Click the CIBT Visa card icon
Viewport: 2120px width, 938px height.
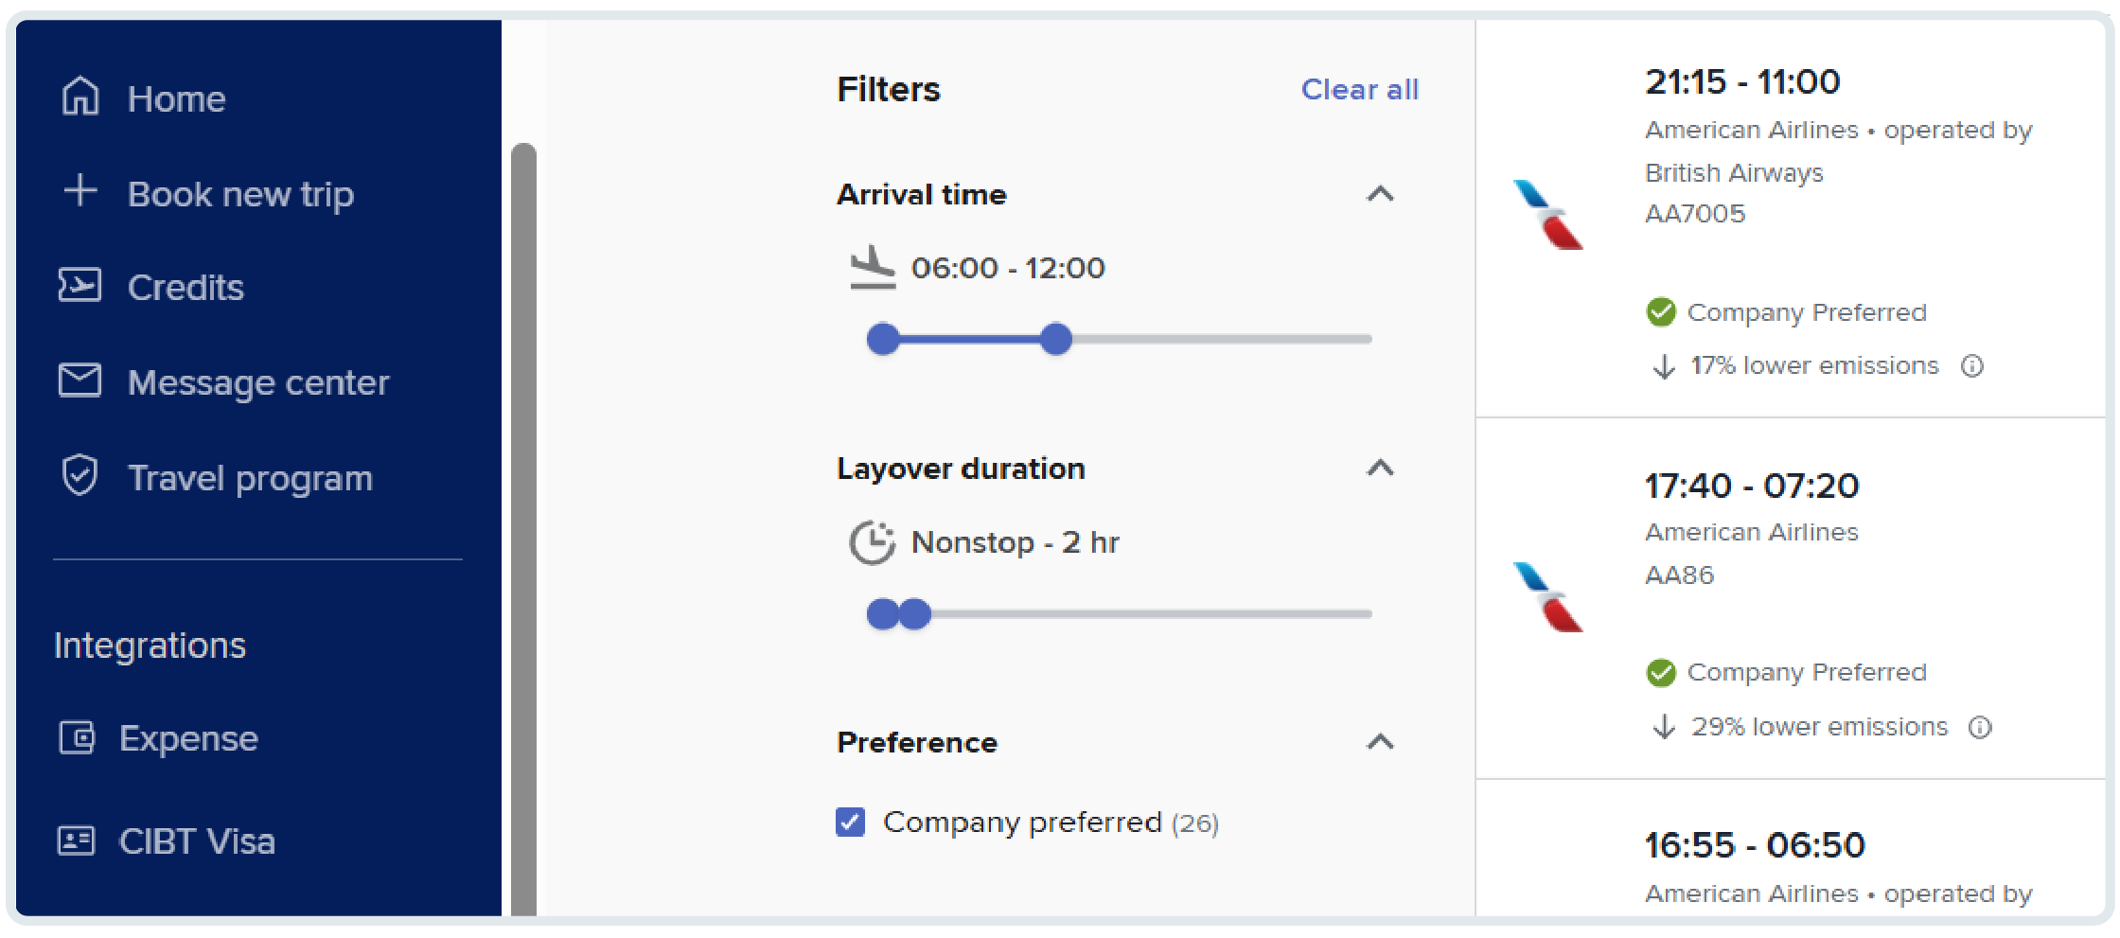pyautogui.click(x=77, y=841)
